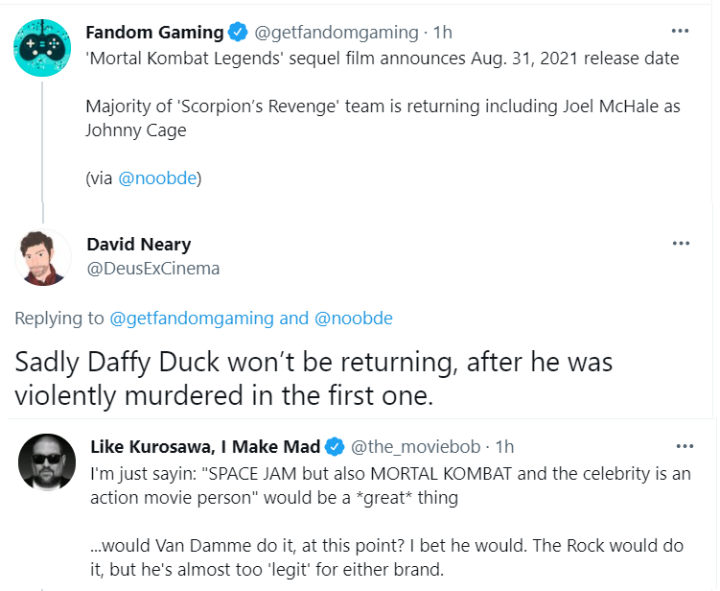This screenshot has height=591, width=720.
Task: Click the @the_moviebob handle
Action: coord(415,447)
